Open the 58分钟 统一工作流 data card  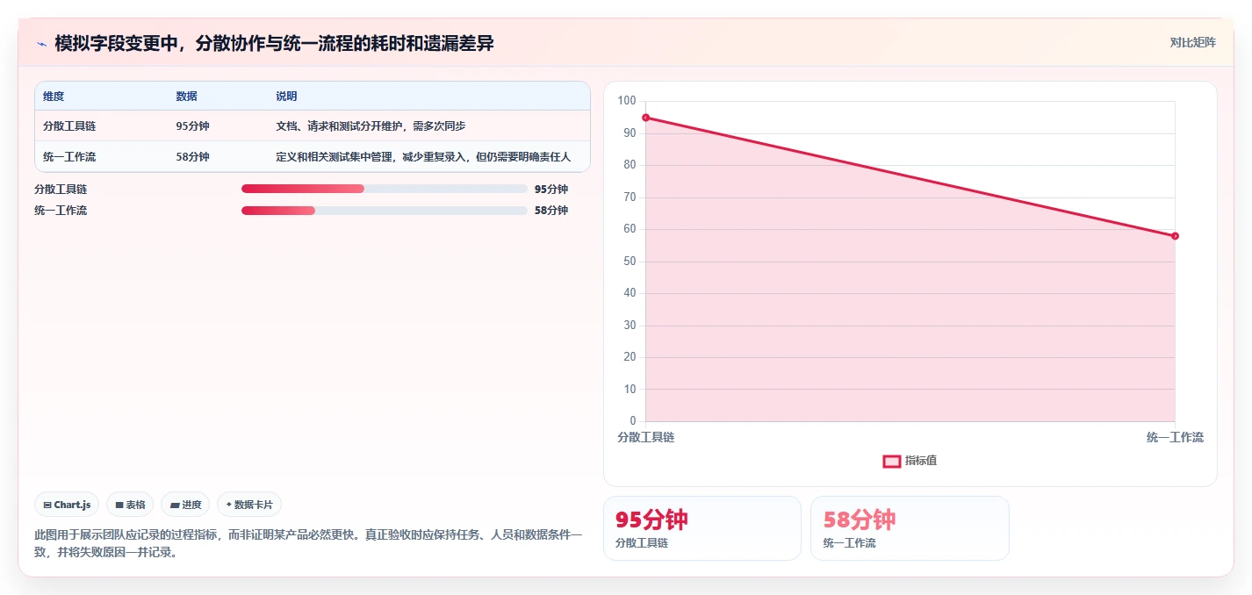point(910,528)
